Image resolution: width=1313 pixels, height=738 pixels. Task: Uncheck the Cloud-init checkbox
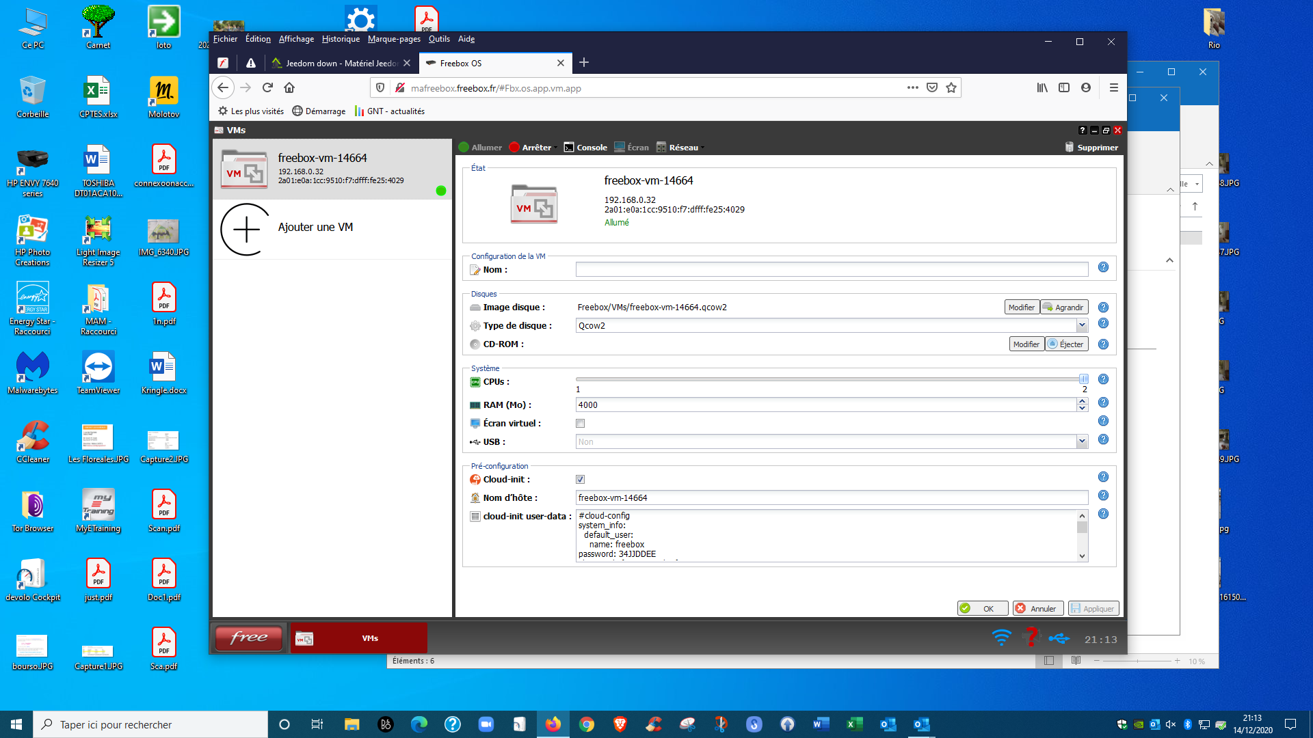pyautogui.click(x=581, y=480)
